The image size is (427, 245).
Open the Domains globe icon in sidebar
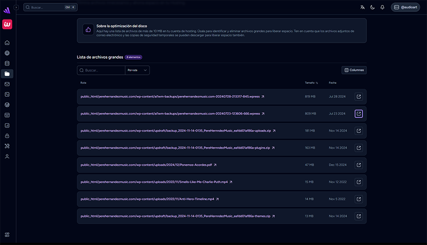pos(7,53)
